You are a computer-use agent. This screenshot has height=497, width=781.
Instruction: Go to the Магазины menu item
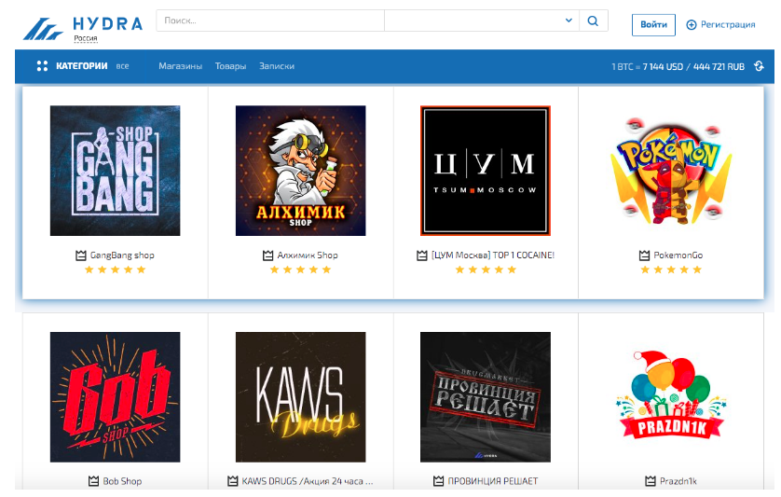(x=180, y=66)
